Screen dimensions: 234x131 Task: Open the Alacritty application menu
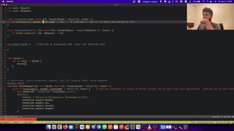[x=10, y=1]
